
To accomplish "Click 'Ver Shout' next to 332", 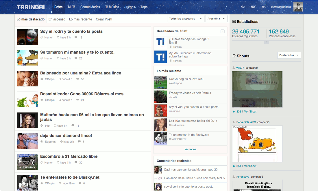I will pos(250,111).
